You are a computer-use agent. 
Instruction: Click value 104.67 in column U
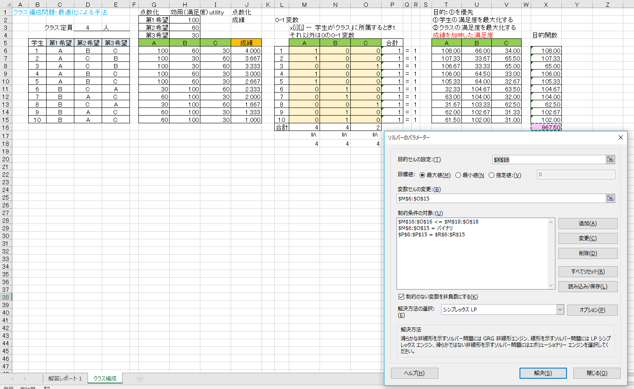[476, 89]
